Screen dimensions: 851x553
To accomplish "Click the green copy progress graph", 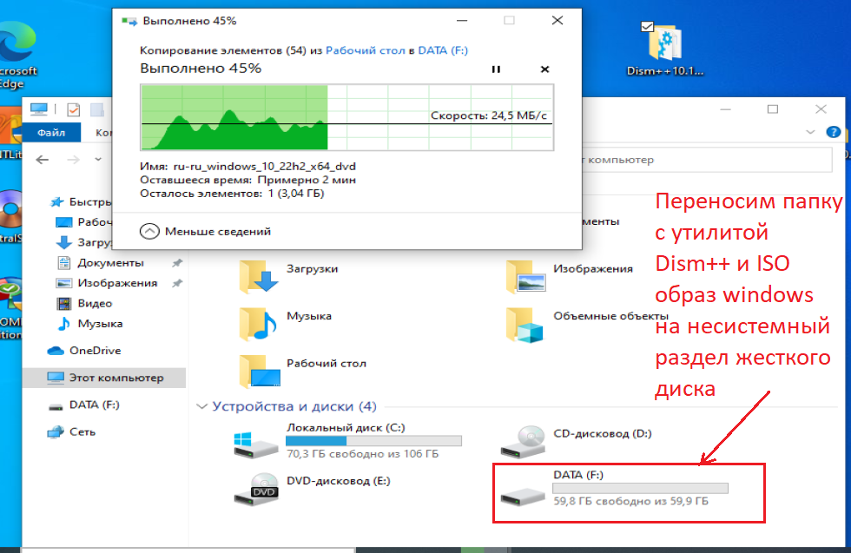I will pos(261,117).
